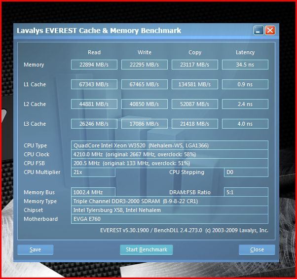The width and height of the screenshot is (297, 279).
Task: Start the benchmark
Action: tap(147, 249)
